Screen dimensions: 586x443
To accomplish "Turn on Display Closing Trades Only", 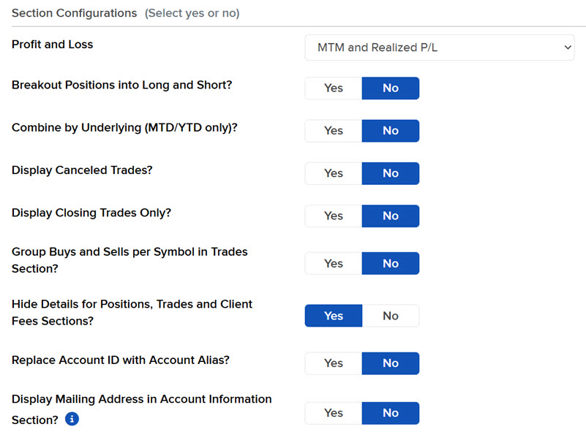I will pyautogui.click(x=333, y=216).
